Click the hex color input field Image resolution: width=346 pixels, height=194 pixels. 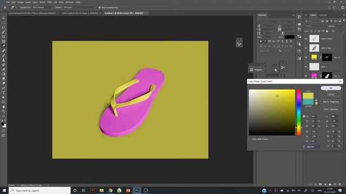coord(313,147)
